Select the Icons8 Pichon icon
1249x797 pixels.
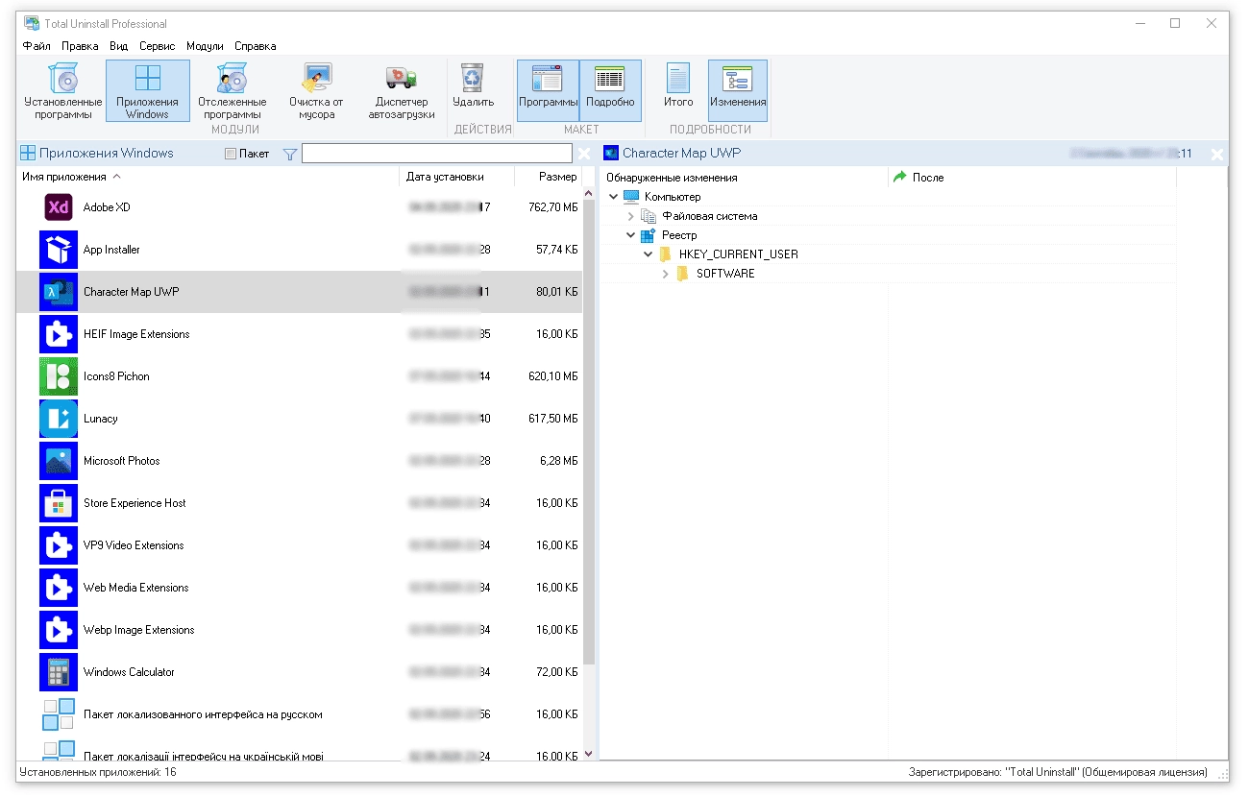59,376
